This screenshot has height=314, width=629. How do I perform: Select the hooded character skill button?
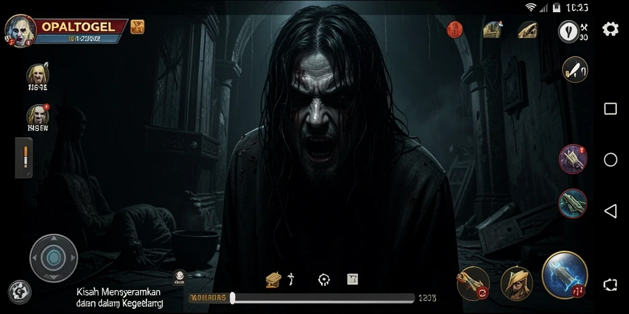pos(517,283)
